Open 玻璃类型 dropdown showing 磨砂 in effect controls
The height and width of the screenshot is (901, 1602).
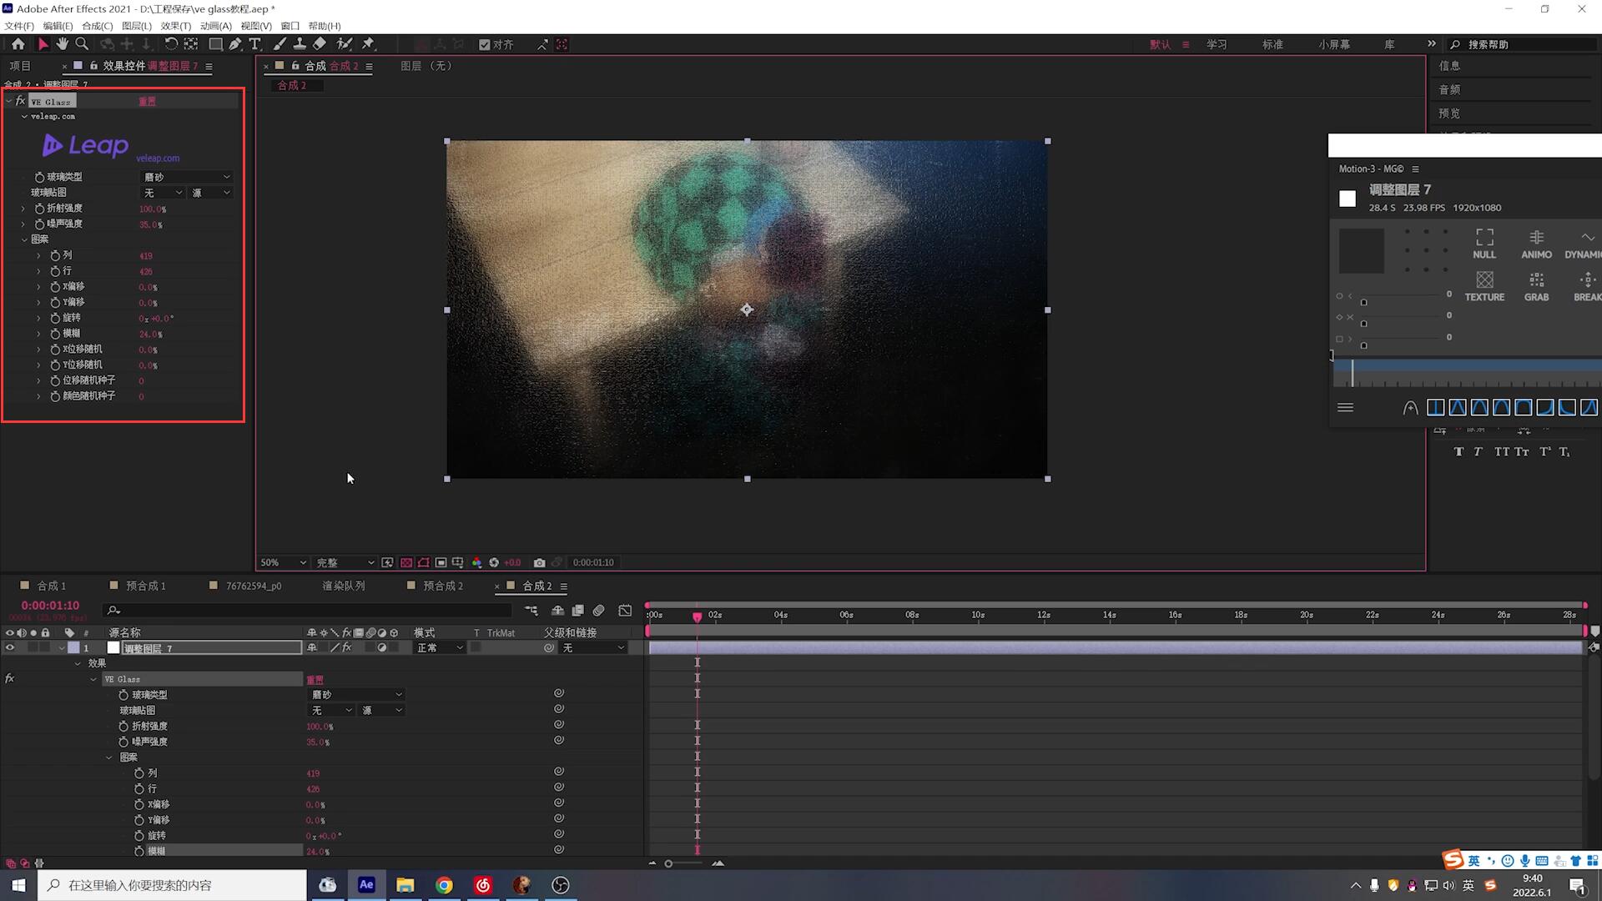186,177
